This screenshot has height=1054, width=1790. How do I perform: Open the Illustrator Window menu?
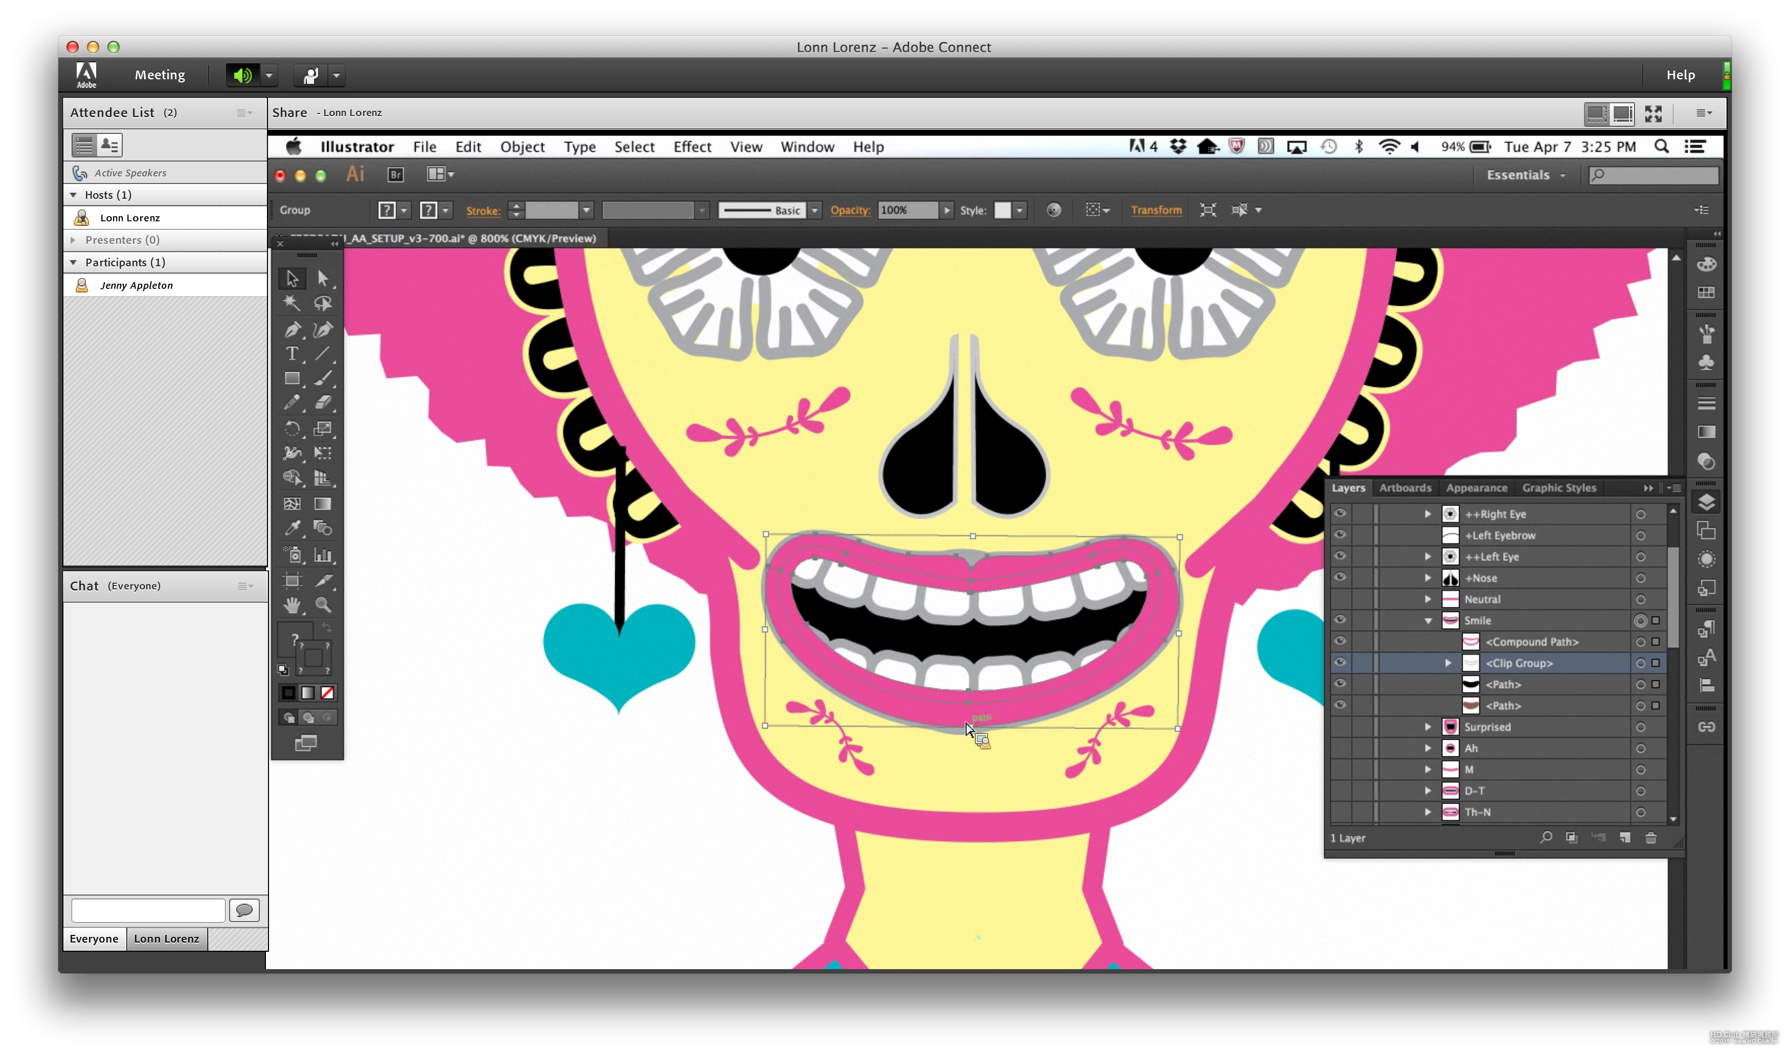807,147
